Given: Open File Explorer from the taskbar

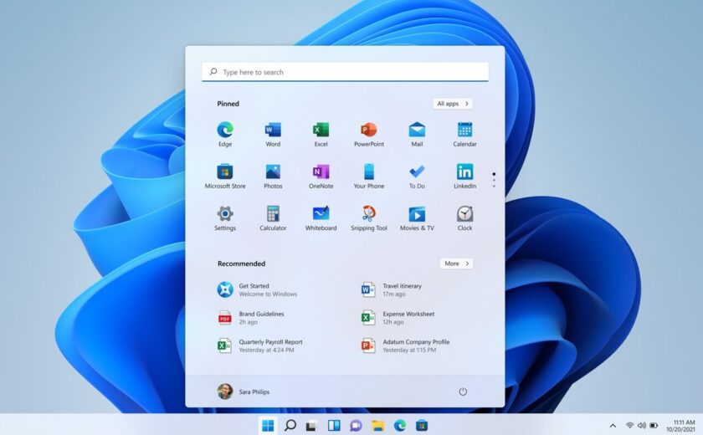Looking at the screenshot, I should click(378, 425).
